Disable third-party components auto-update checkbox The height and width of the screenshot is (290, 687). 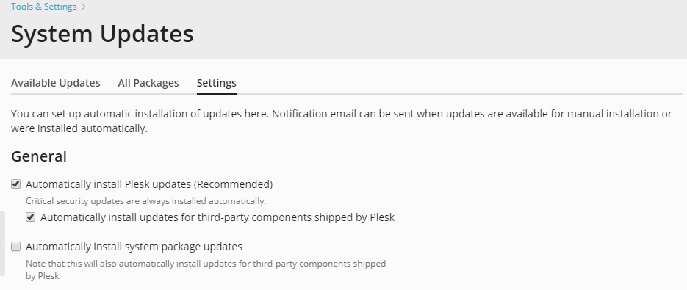point(31,217)
